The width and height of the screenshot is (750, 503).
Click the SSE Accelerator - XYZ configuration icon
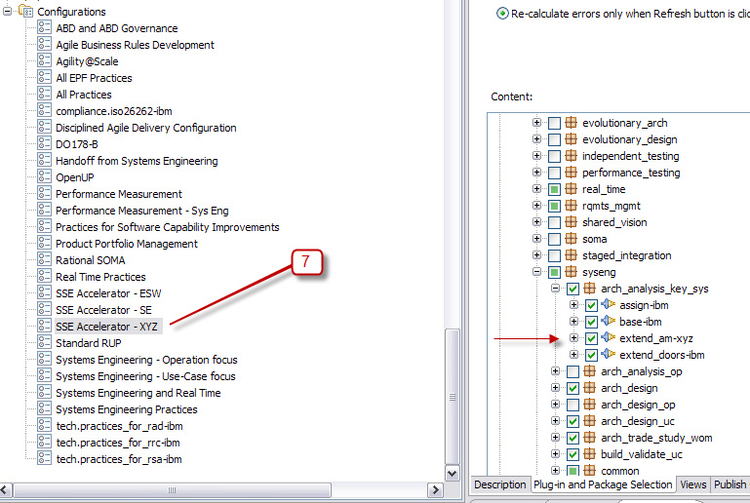pyautogui.click(x=44, y=327)
